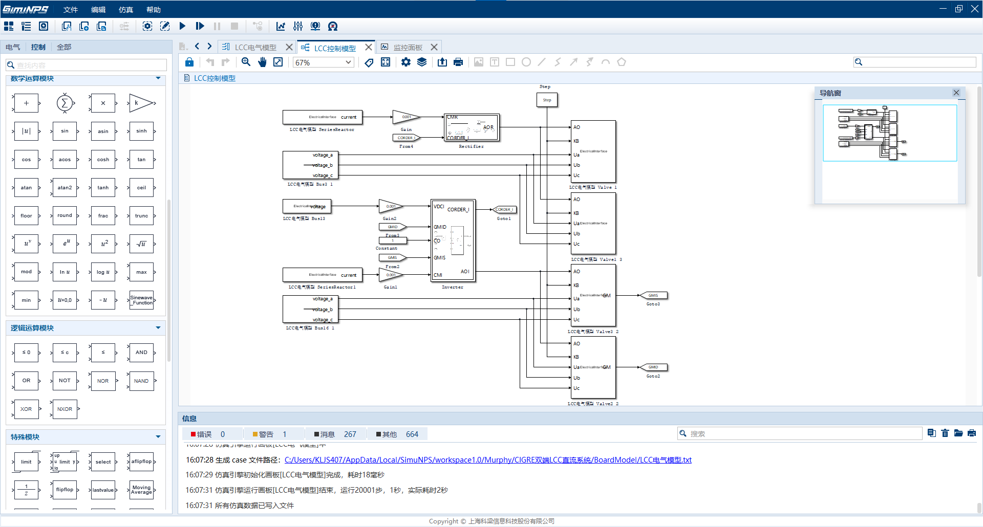
Task: Click the canvas search field at top right
Action: tap(915, 62)
